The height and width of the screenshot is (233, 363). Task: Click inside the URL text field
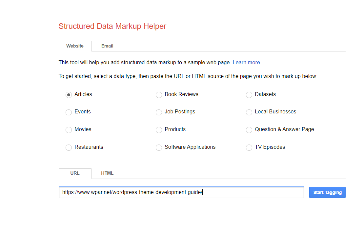click(x=181, y=193)
